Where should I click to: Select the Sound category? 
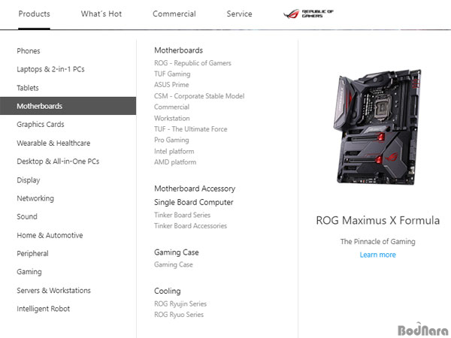[x=27, y=216]
